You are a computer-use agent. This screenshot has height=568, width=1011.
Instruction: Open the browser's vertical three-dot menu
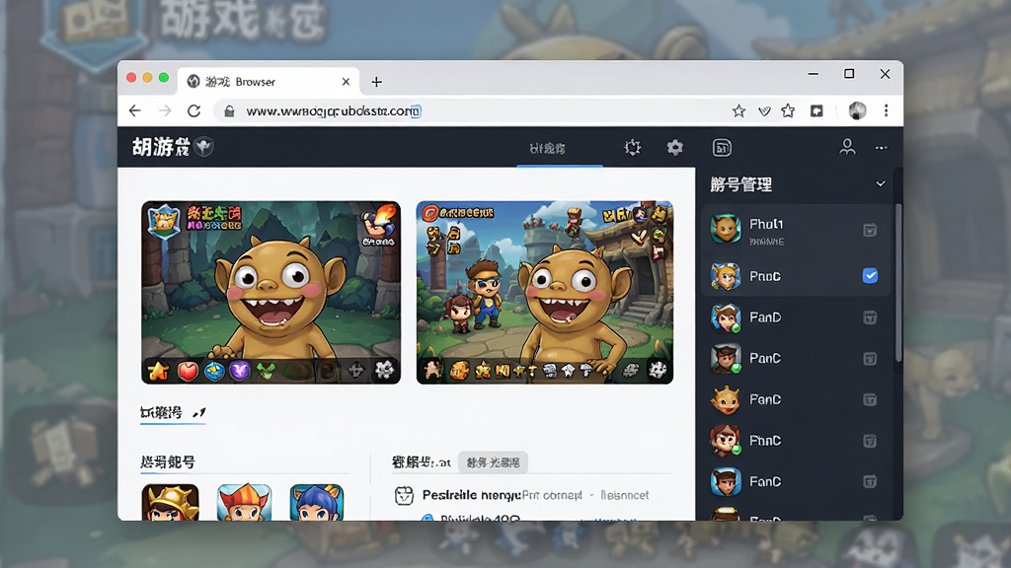point(886,110)
